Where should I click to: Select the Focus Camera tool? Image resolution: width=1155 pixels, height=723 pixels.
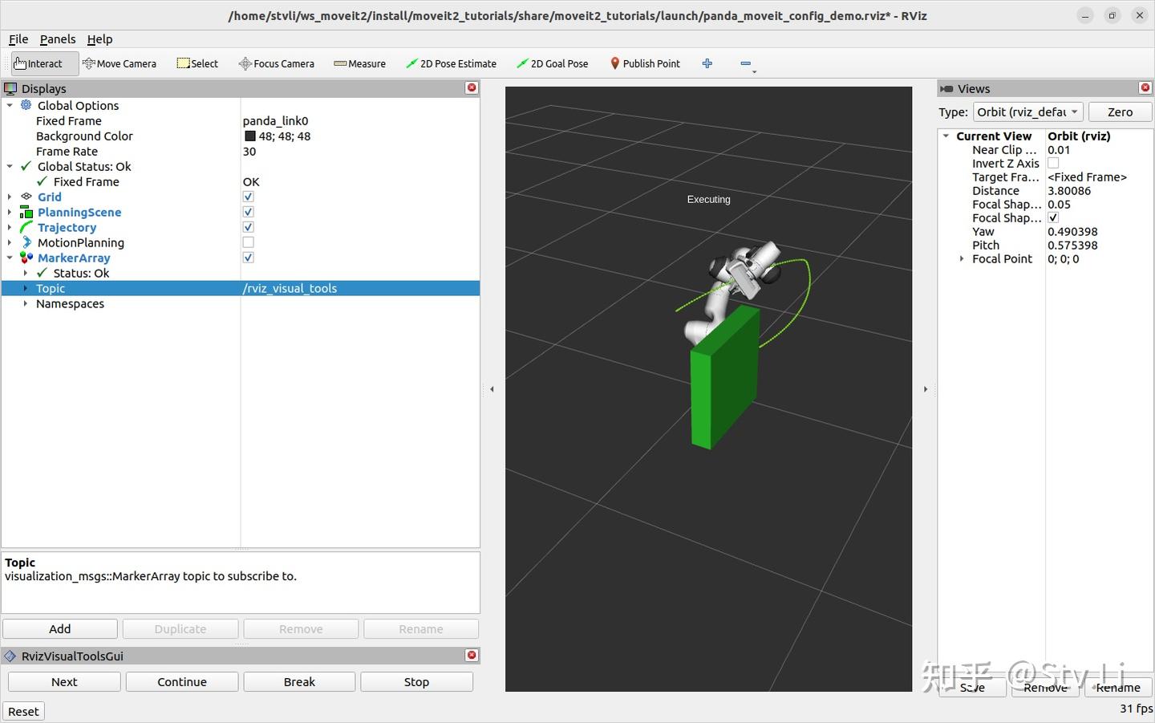pyautogui.click(x=276, y=63)
